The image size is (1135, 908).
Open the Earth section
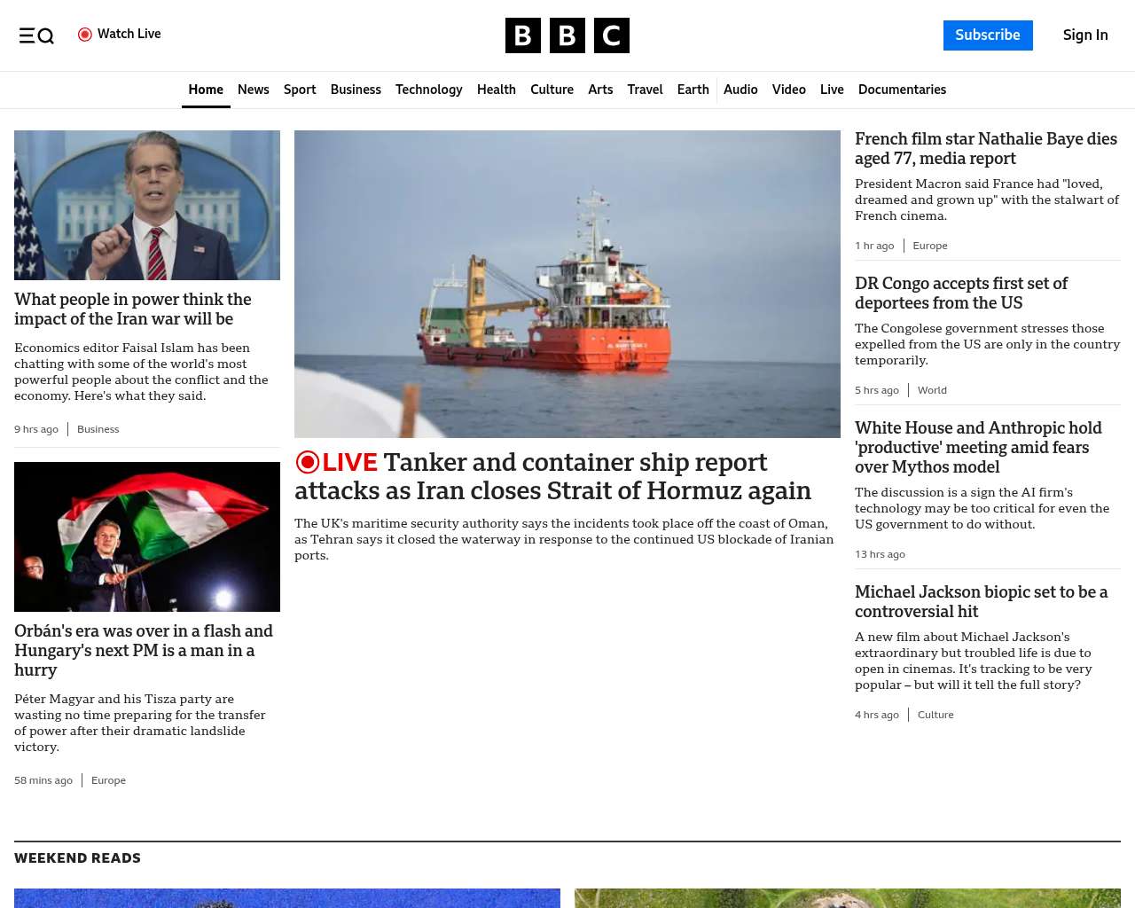point(693,90)
